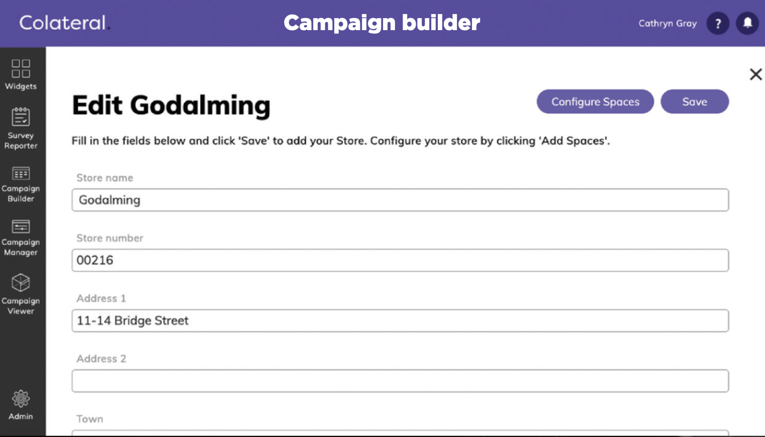Open the notifications bell icon
Screen dimensions: 765x437
(747, 23)
